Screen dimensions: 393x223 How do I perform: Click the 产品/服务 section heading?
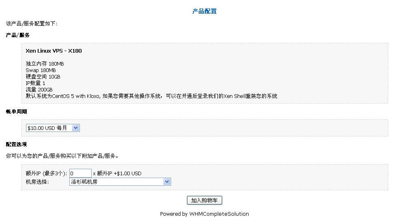(18, 35)
